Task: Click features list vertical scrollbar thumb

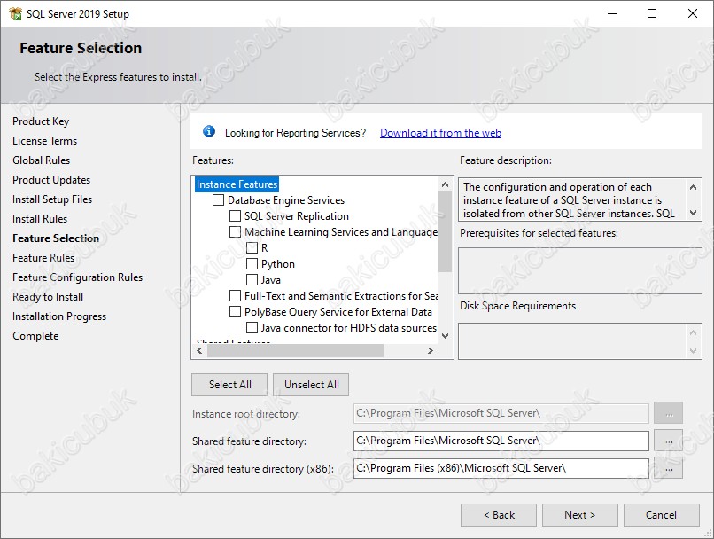Action: (446, 231)
